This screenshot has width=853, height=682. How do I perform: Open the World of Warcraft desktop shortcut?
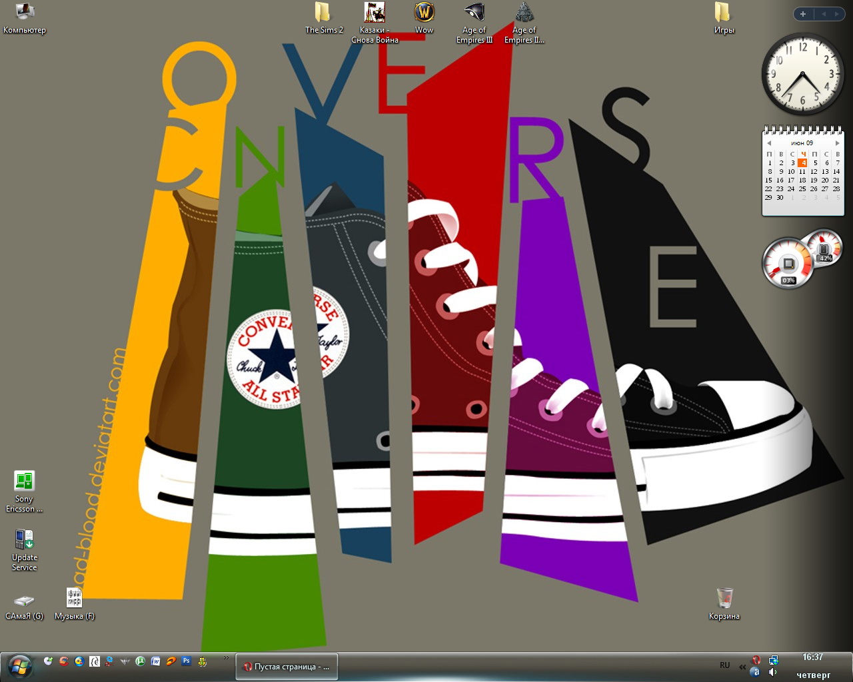[424, 13]
